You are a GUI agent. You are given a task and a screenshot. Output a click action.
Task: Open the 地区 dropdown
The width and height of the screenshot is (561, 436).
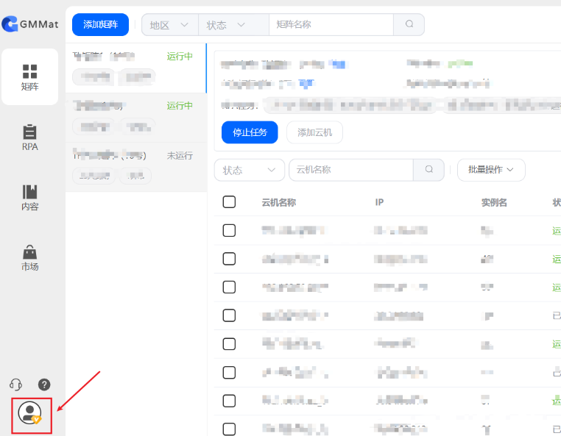pos(170,25)
